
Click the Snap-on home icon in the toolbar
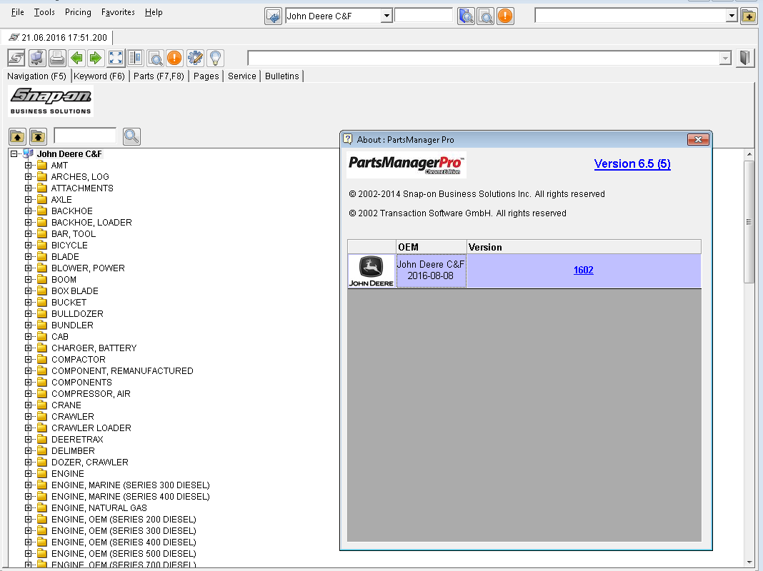coord(16,58)
